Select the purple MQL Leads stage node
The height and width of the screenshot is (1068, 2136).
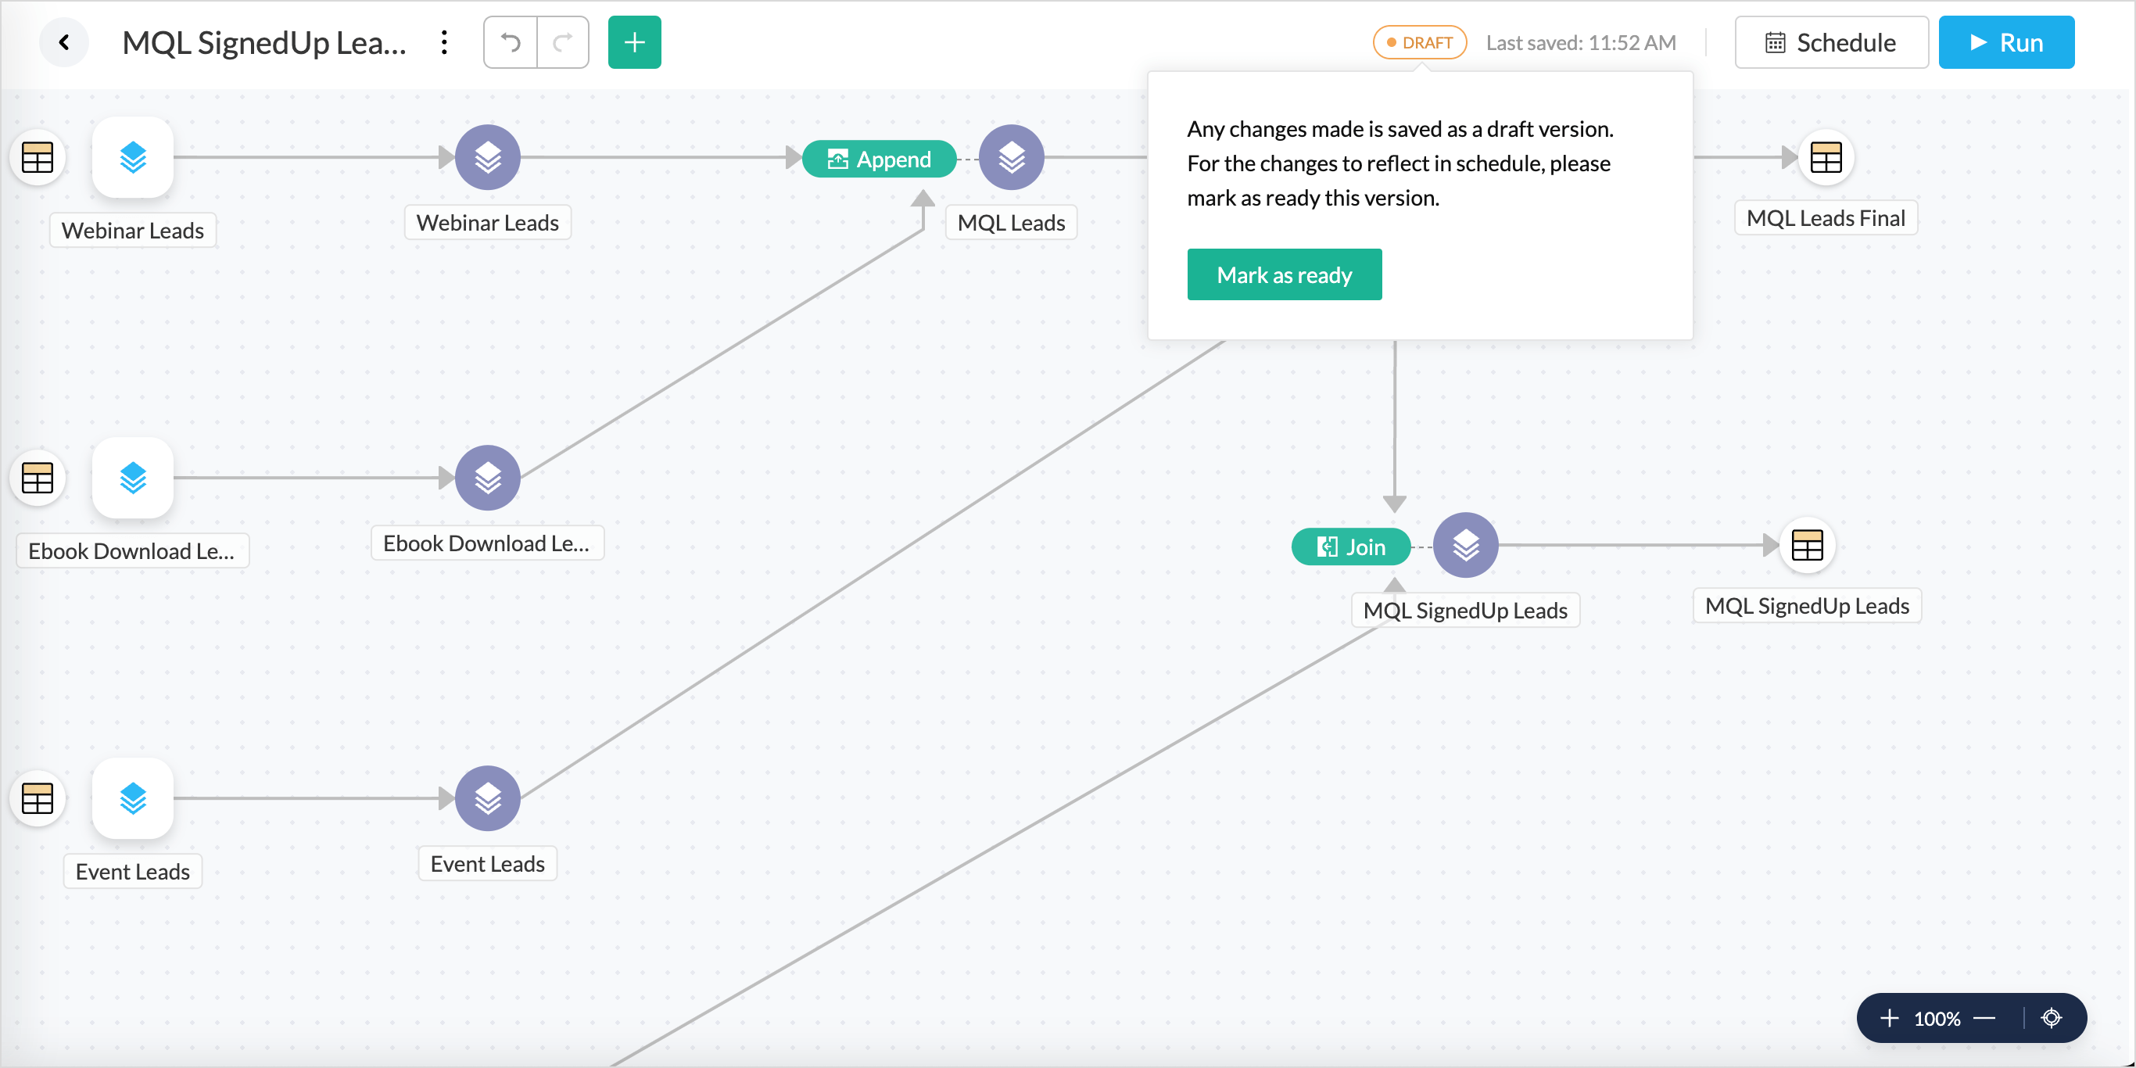(1011, 158)
